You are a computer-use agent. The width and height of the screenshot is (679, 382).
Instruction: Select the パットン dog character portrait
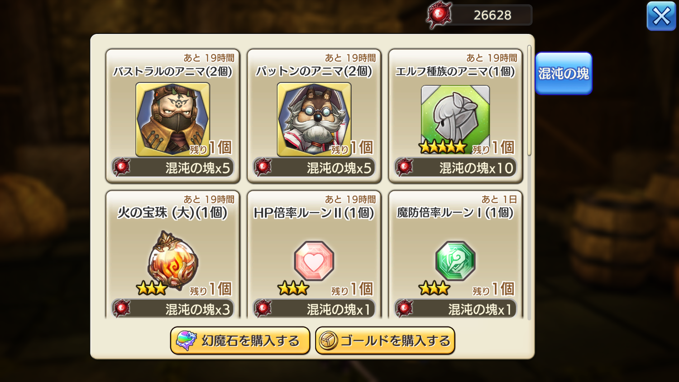click(314, 120)
